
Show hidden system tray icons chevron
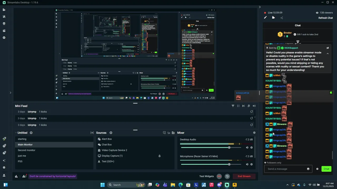[288, 185]
